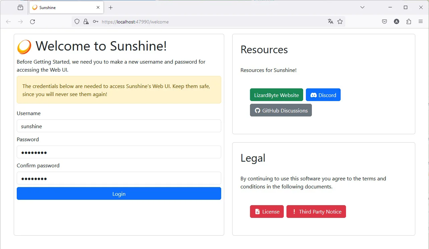
Task: Open the translate page icon in address bar
Action: pyautogui.click(x=331, y=22)
